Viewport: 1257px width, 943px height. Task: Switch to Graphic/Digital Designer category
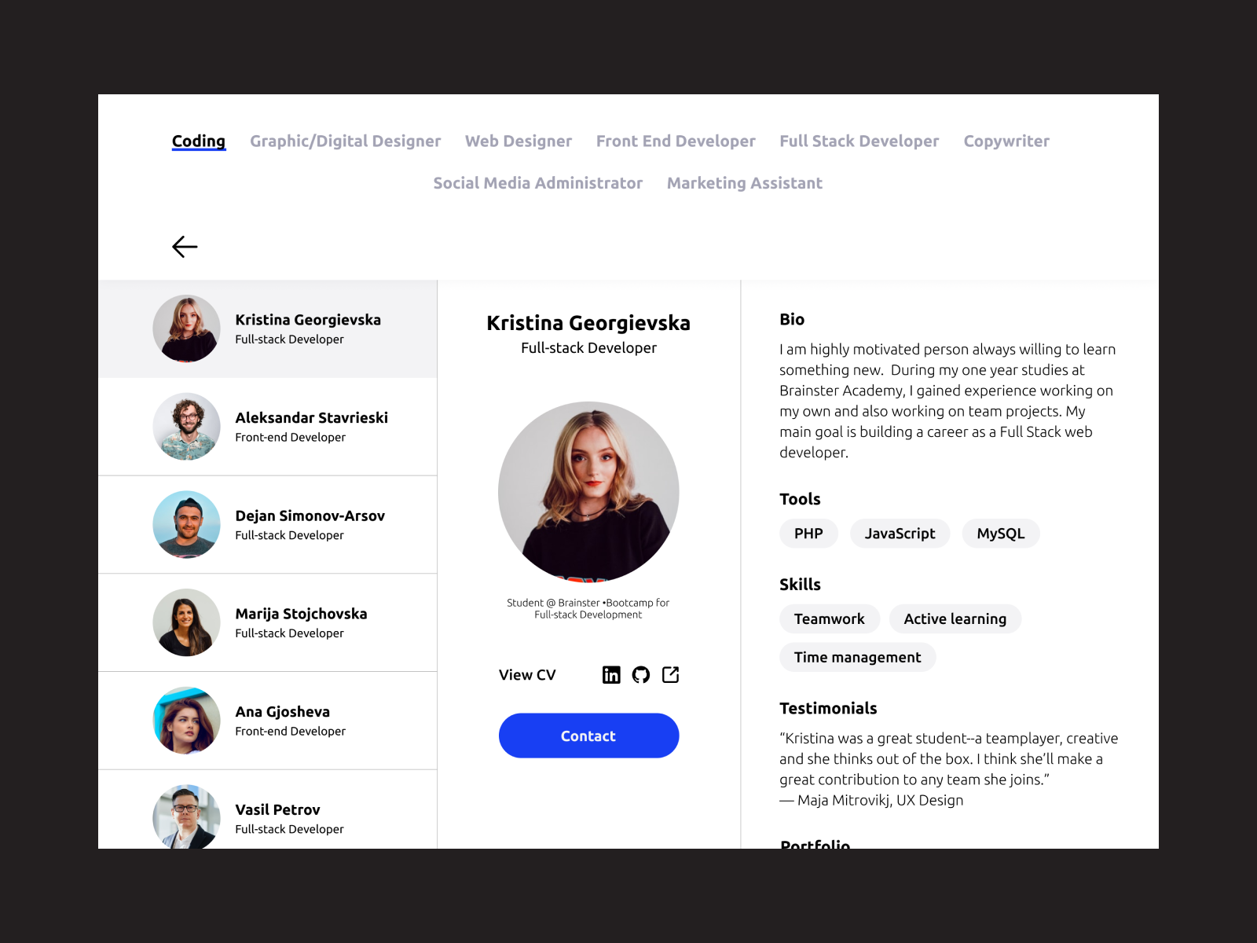346,141
